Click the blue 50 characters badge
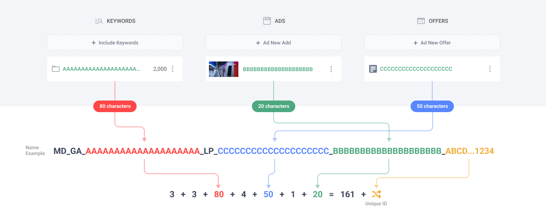Screen dimensions: 546x220 432,106
